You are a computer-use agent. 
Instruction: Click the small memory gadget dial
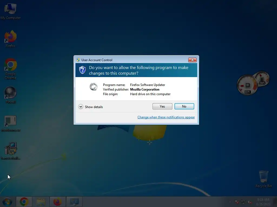tap(262, 79)
